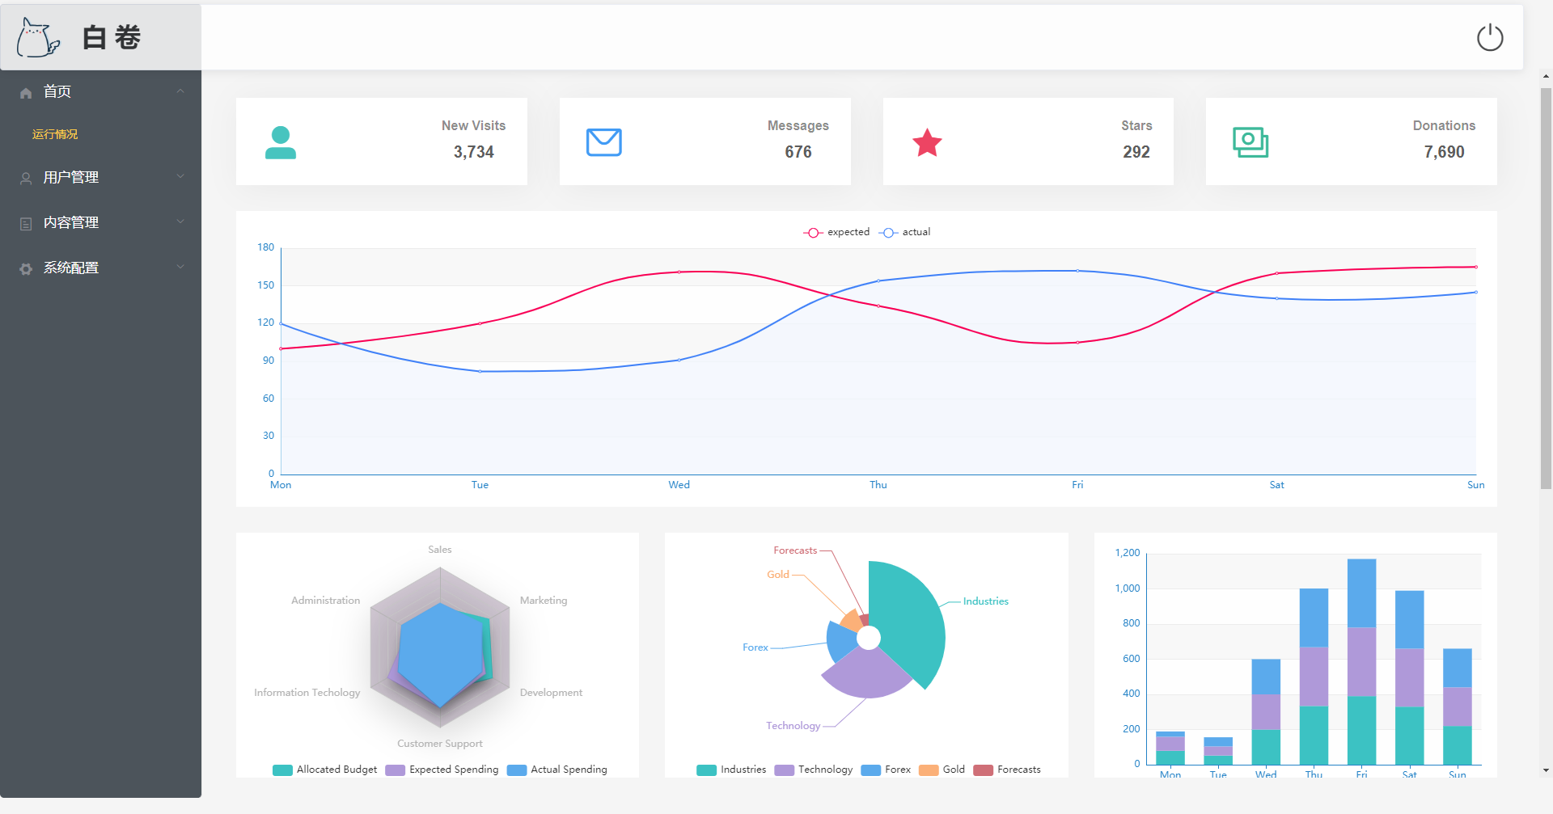Click the Customer Support radar label
This screenshot has height=814, width=1553.
point(440,744)
